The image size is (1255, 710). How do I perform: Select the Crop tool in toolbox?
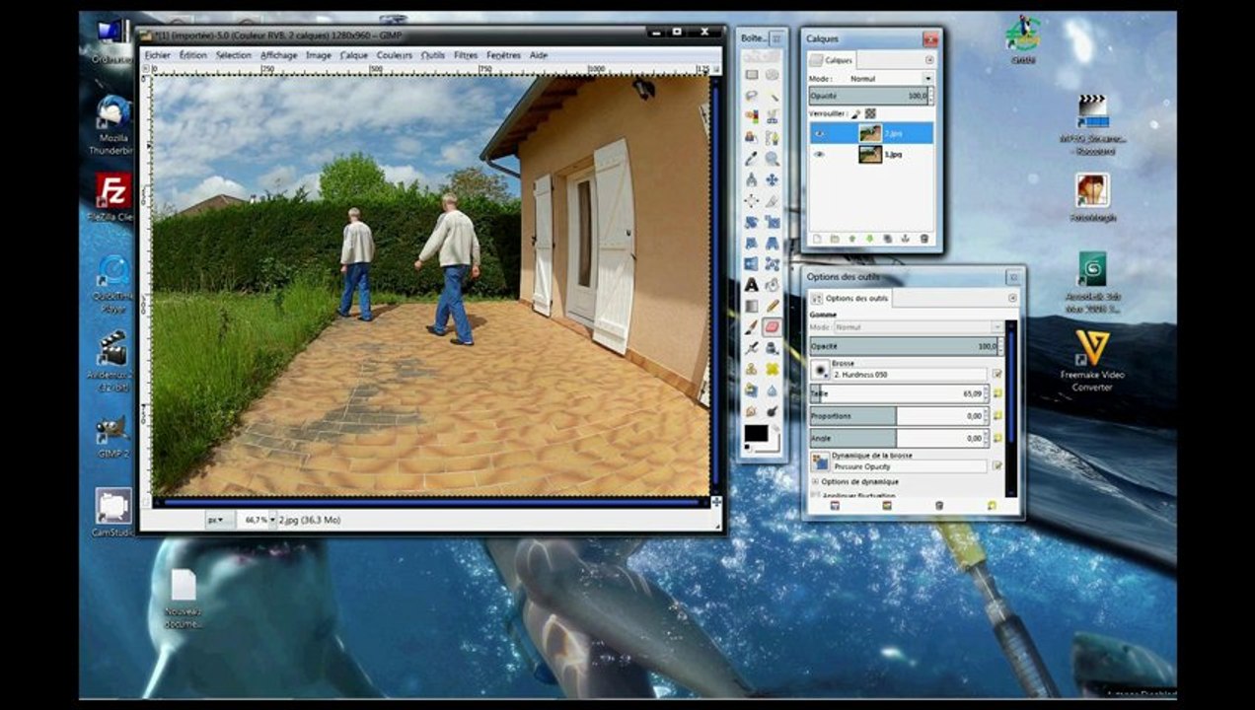pos(774,200)
